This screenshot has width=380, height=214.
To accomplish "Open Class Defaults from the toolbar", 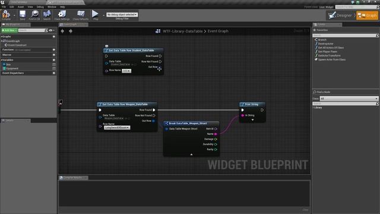I will (x=81, y=14).
